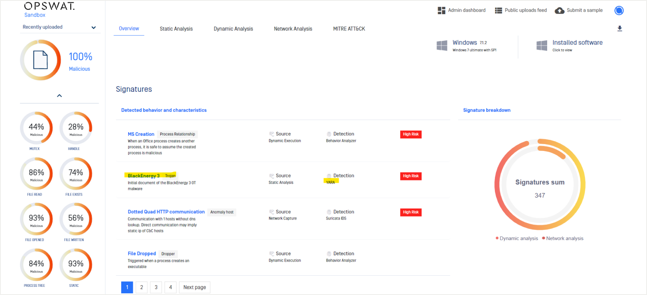Open the blue user profile circle
This screenshot has height=295, width=647.
[x=619, y=10]
